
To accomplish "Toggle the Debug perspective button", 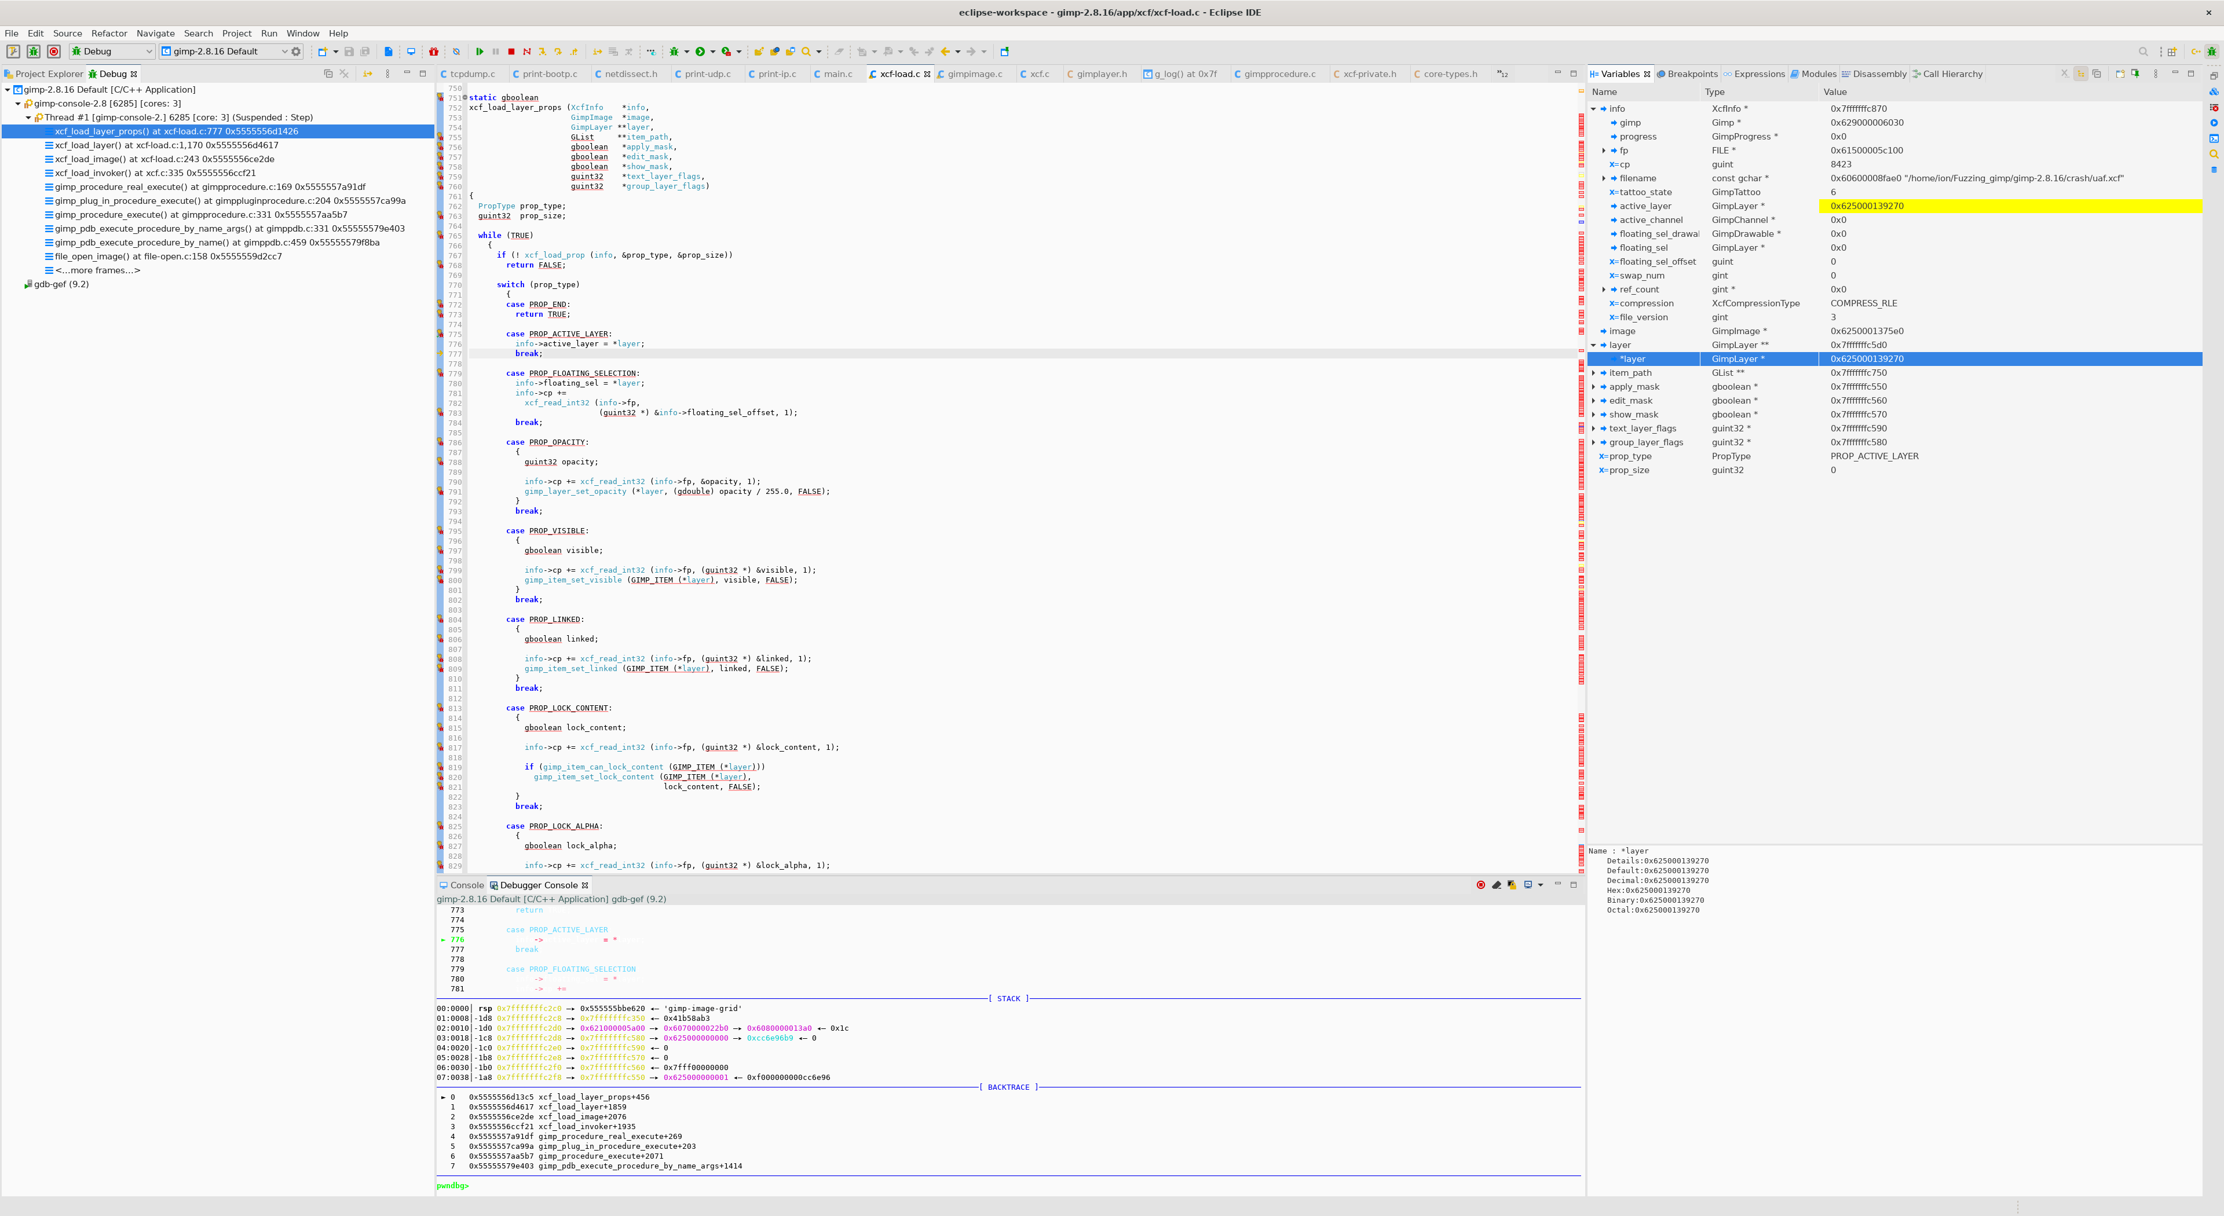I will (2212, 52).
